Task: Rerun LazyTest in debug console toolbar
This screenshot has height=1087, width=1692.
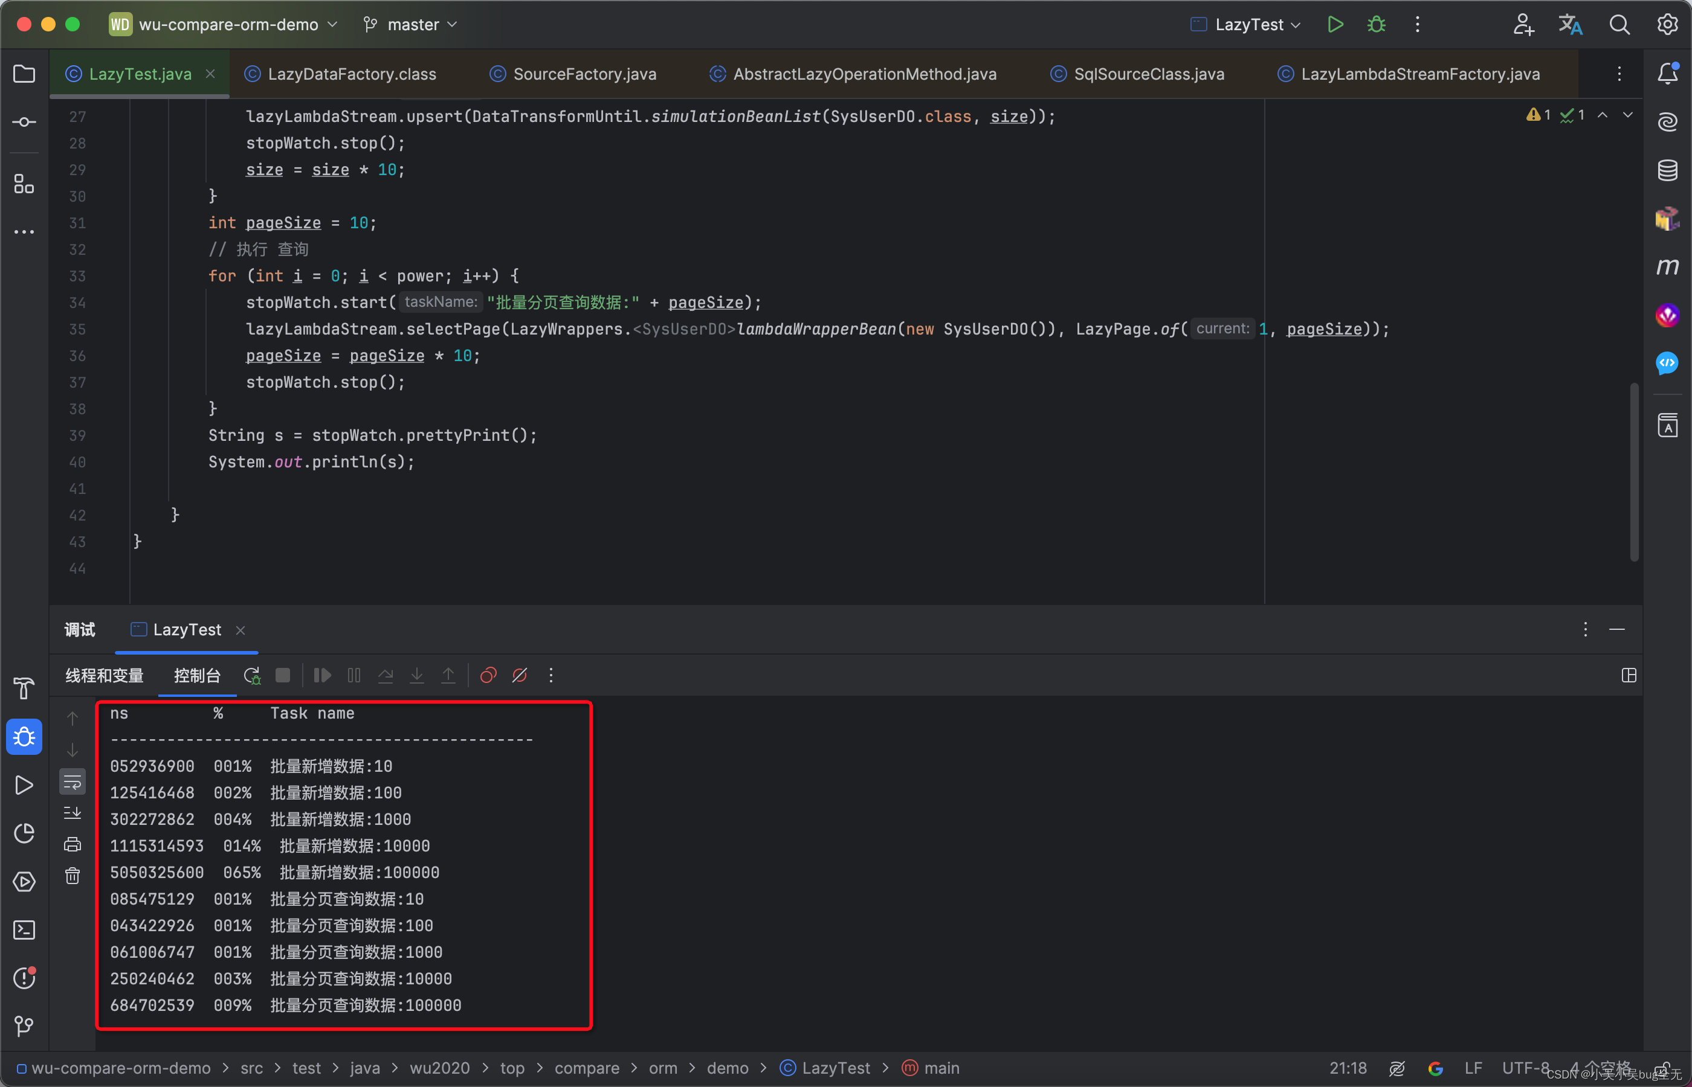Action: pyautogui.click(x=252, y=676)
